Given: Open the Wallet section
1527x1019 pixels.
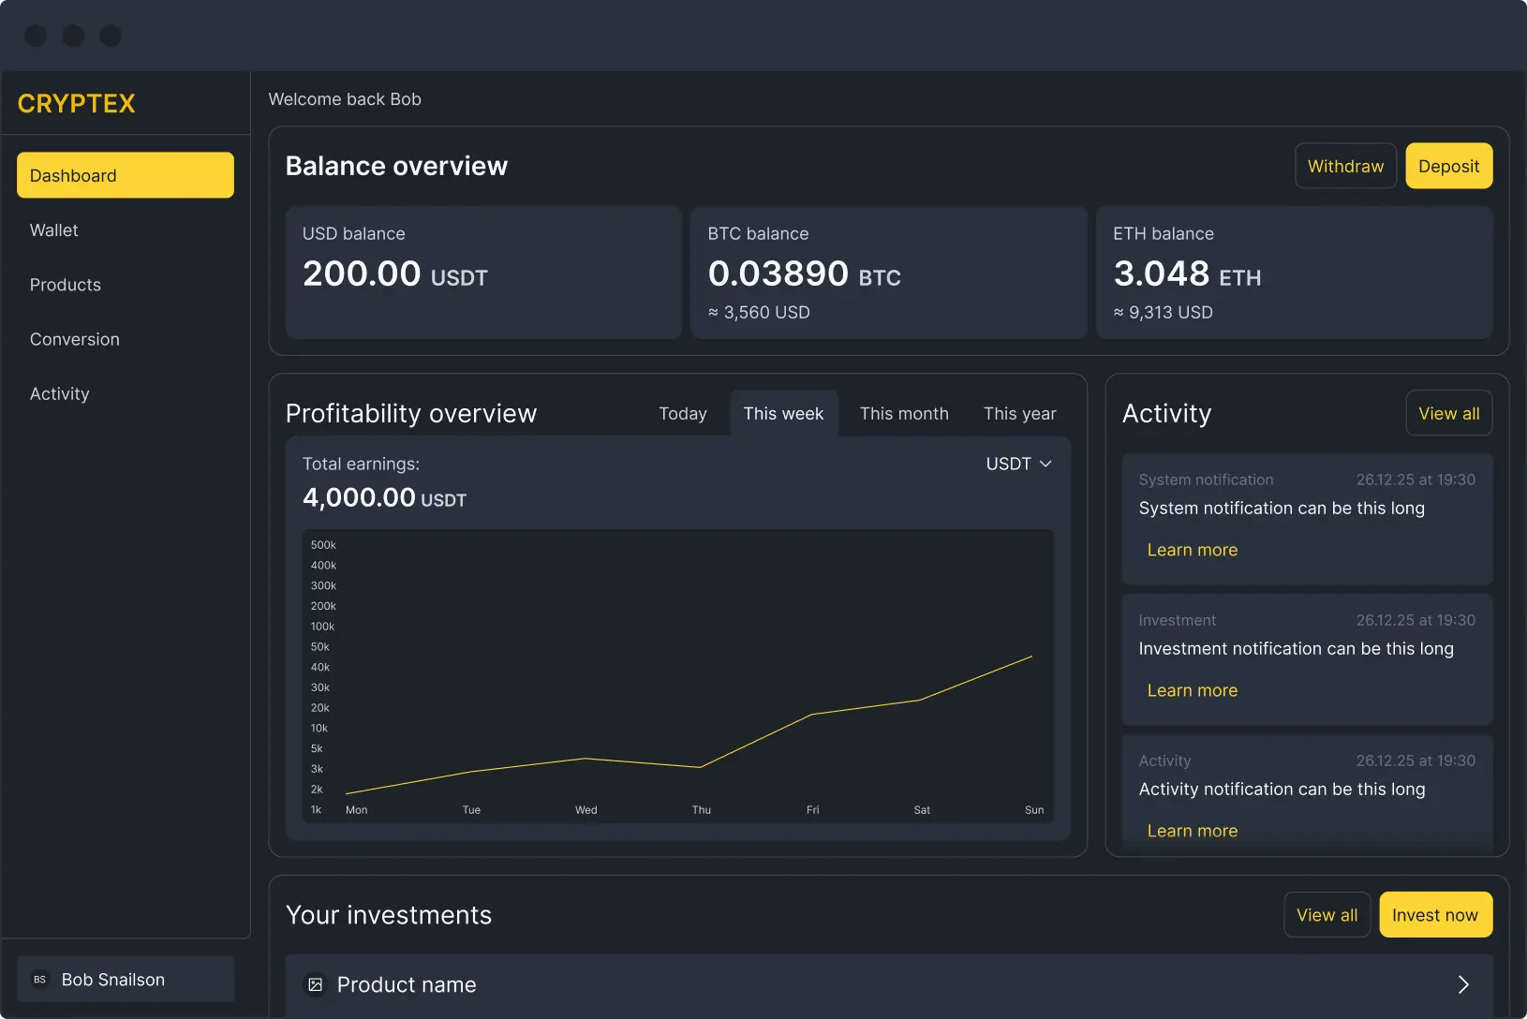Looking at the screenshot, I should coord(53,229).
